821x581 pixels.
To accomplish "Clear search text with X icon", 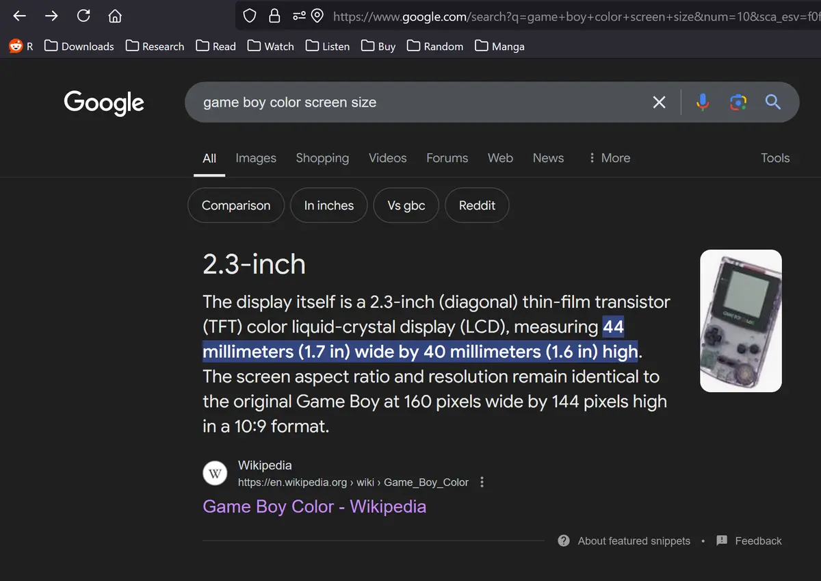I will (659, 103).
